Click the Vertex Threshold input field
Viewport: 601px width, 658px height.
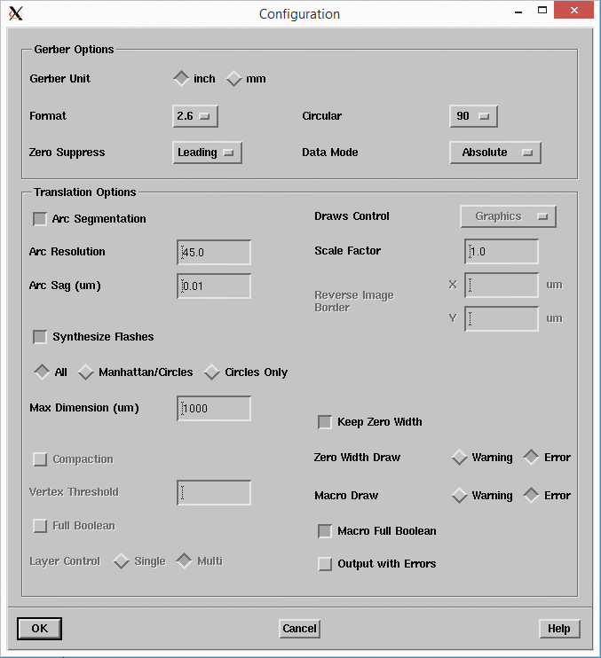click(214, 493)
